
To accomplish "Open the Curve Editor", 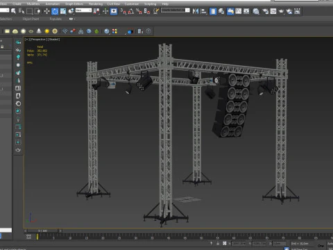I will (239, 11).
